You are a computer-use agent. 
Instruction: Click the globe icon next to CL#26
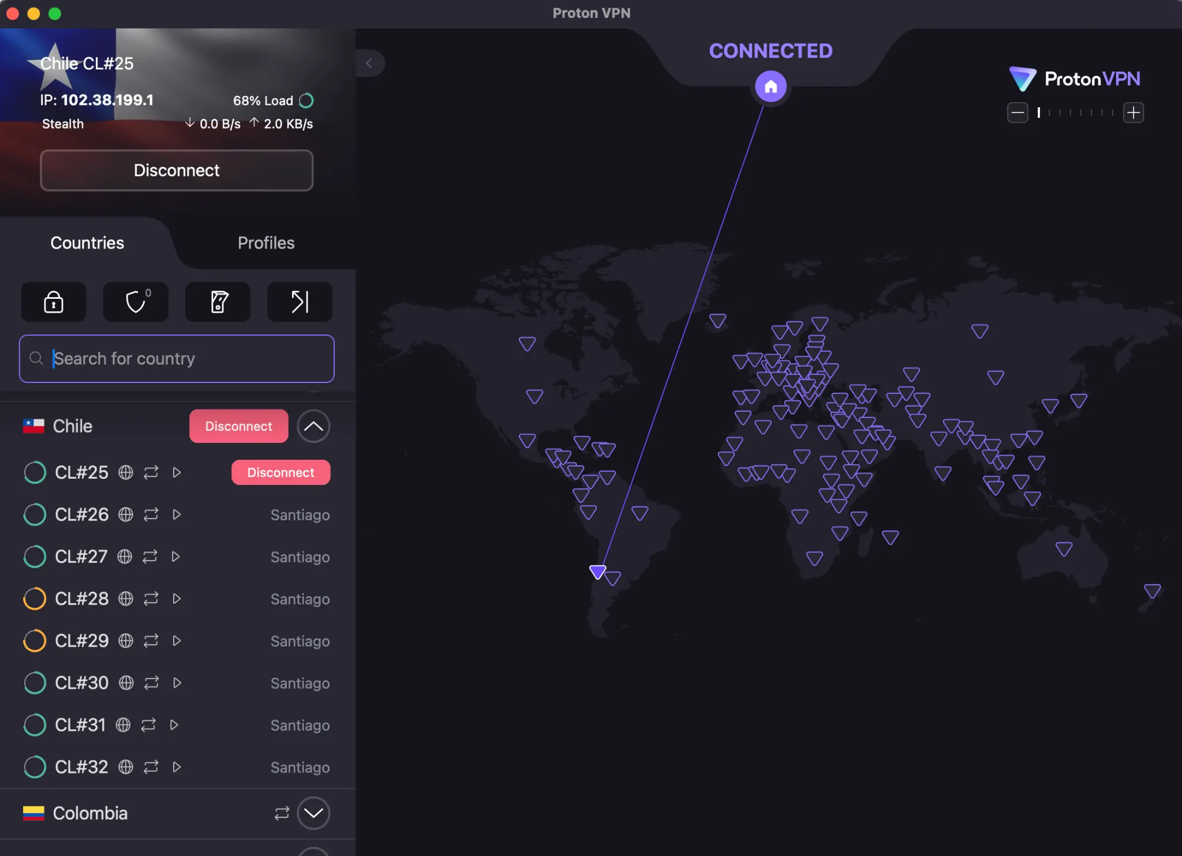[126, 515]
